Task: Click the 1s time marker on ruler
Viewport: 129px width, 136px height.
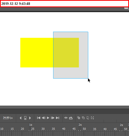Action: (31, 125)
